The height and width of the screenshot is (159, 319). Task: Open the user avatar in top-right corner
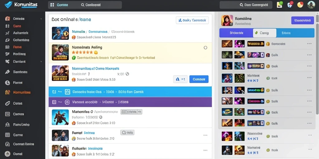(x=311, y=5)
